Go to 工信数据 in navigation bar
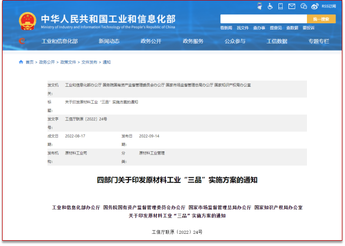Screen dimensions: 345x246 point(277,41)
